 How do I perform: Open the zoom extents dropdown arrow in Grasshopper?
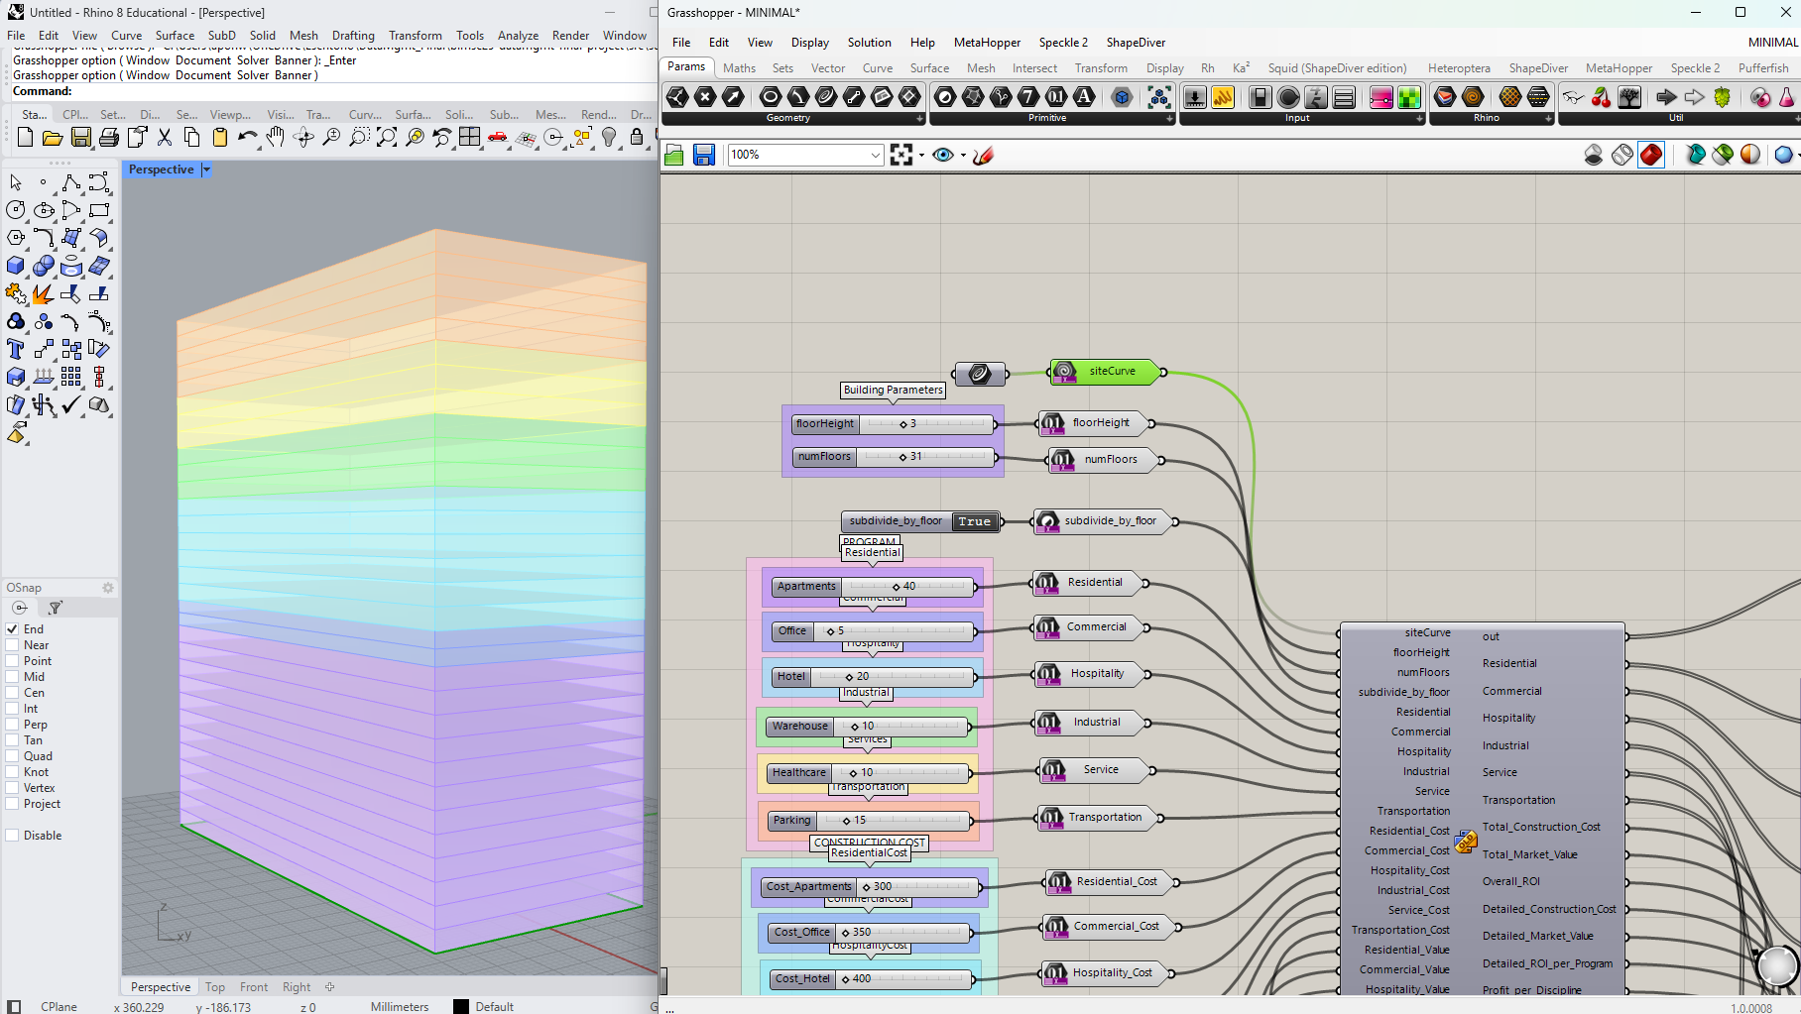(x=921, y=155)
